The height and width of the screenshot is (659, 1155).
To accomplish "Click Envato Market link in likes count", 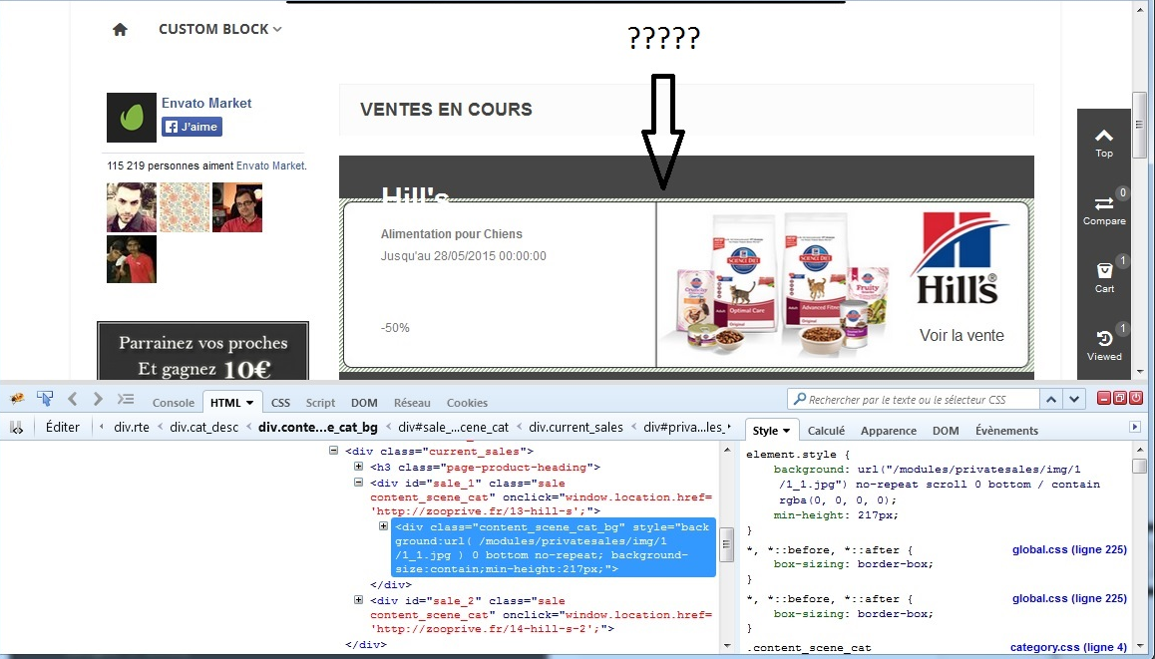I will [x=269, y=165].
